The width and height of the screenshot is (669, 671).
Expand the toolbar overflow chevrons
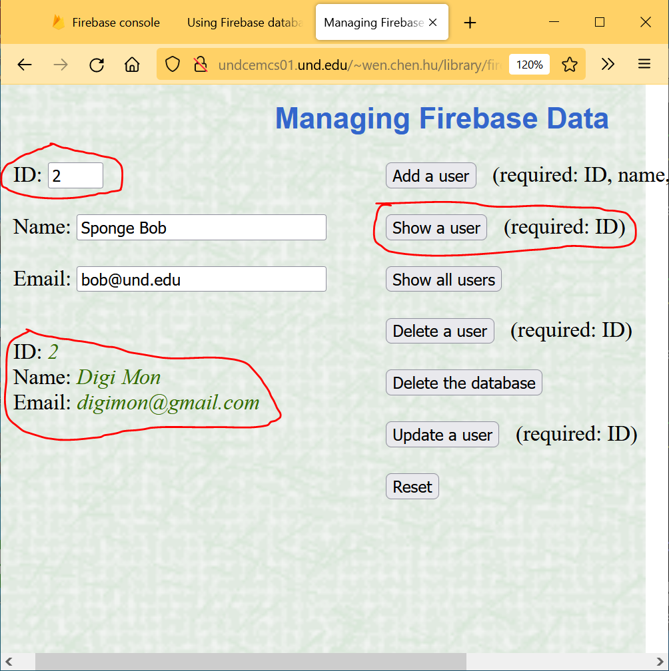pyautogui.click(x=608, y=65)
